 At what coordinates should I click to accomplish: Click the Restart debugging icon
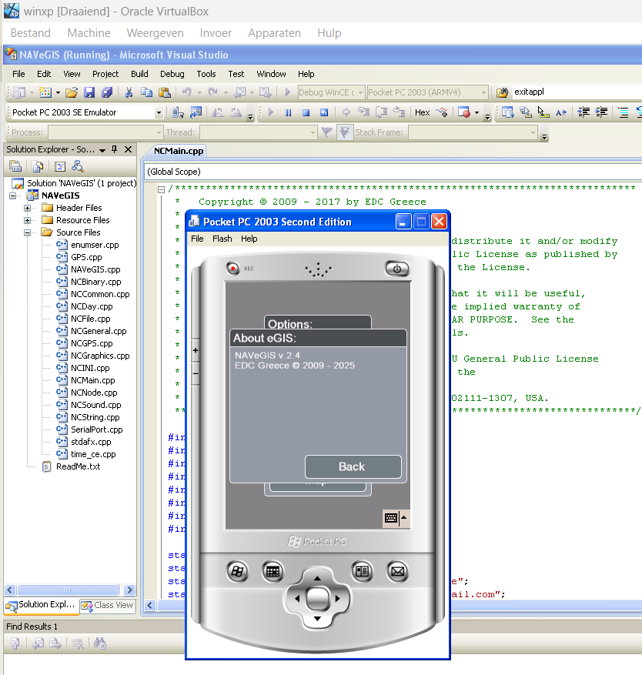coord(324,112)
